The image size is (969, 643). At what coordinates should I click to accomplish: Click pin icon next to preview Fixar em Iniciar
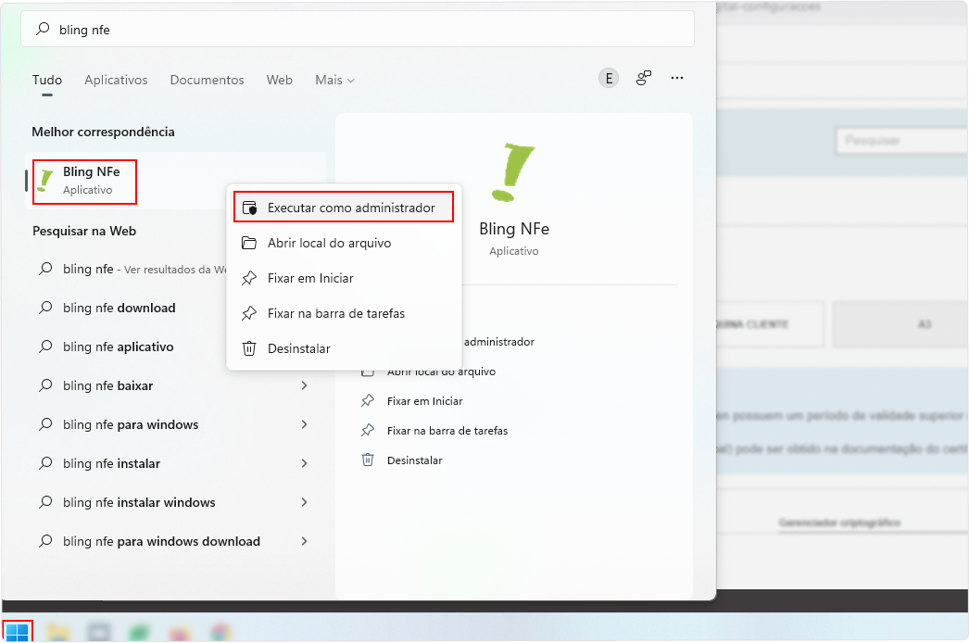click(x=368, y=400)
